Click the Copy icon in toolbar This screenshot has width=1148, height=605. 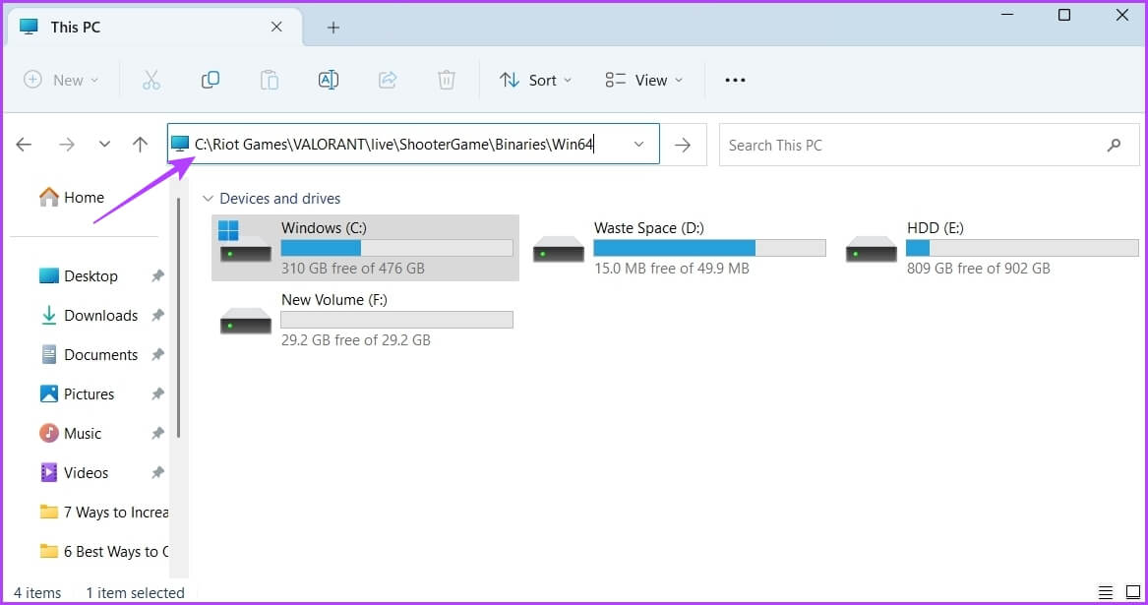click(211, 80)
